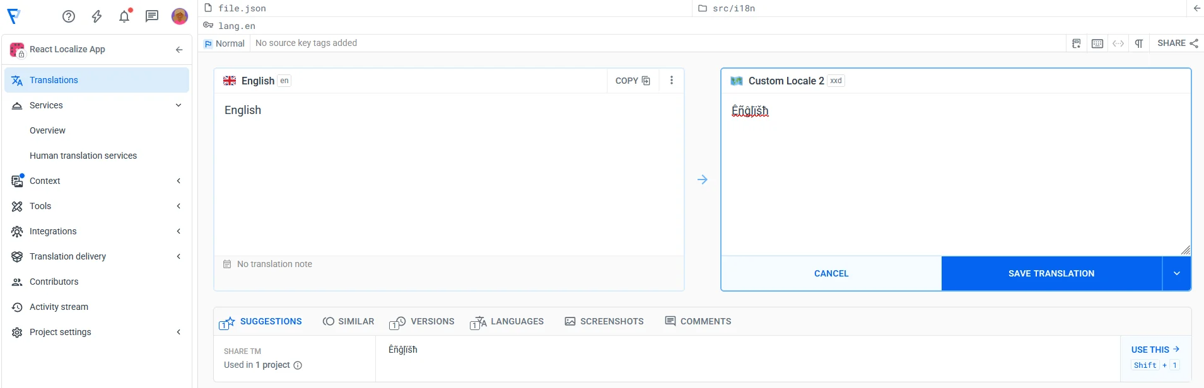This screenshot has width=1204, height=388.
Task: Click the Project settings gear icon
Action: (17, 332)
